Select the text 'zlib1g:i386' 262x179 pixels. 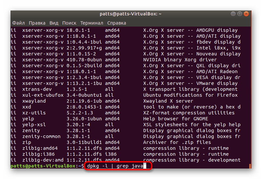tap(38, 154)
